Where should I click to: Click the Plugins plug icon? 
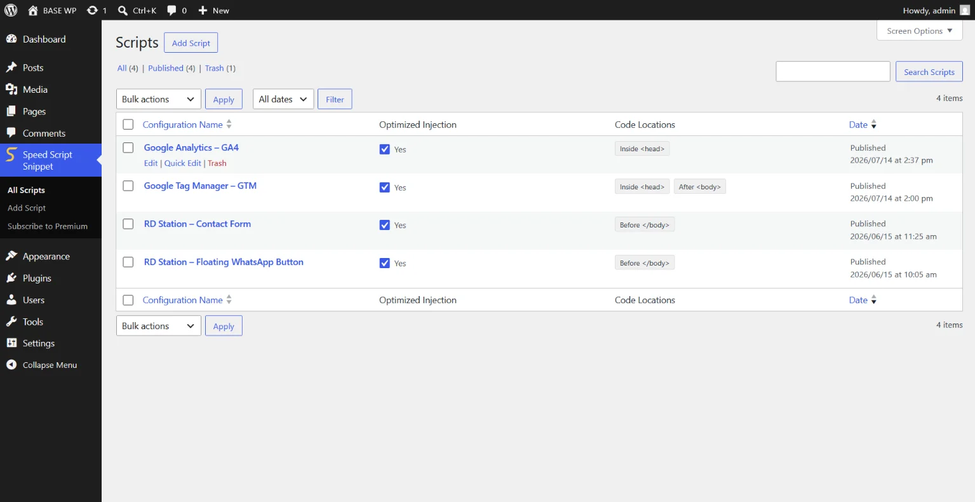coord(11,278)
